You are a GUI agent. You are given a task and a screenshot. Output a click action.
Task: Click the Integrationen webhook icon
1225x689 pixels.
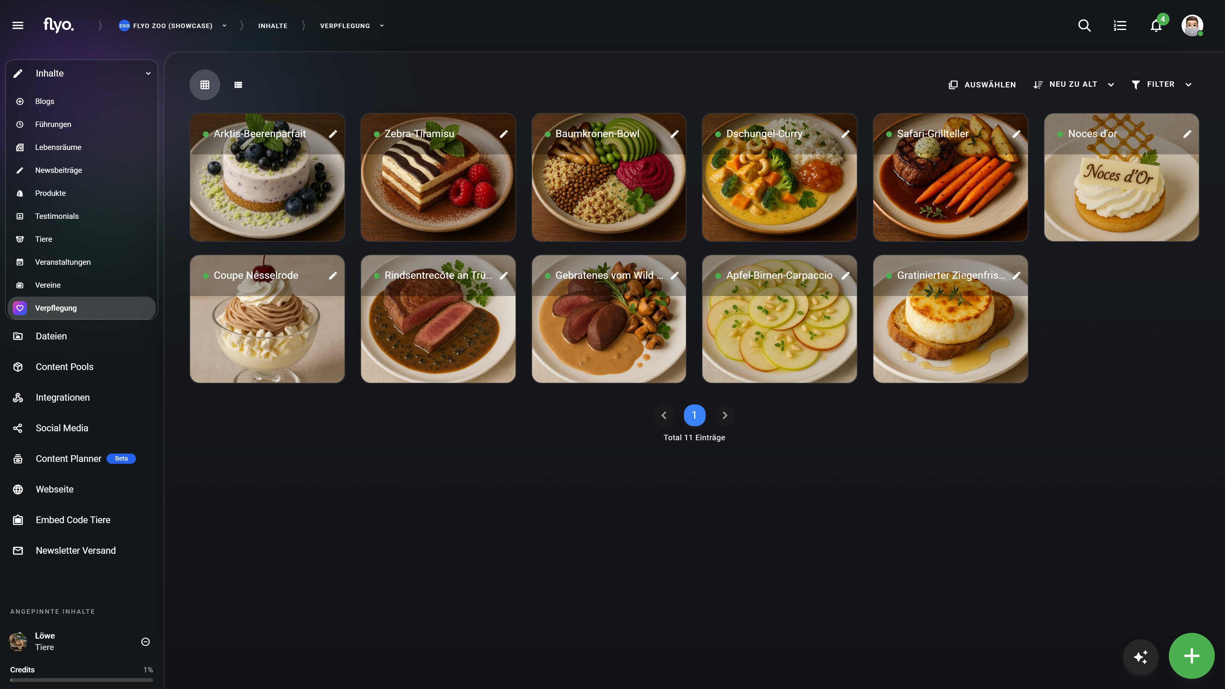pyautogui.click(x=18, y=397)
